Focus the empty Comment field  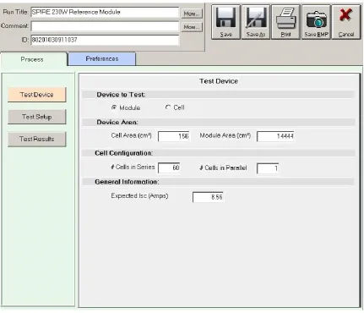105,26
